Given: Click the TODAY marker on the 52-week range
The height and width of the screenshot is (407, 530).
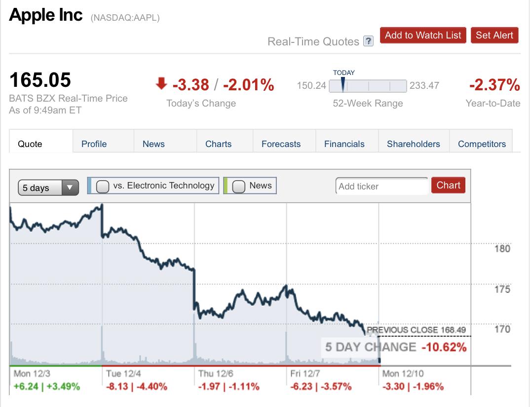Looking at the screenshot, I should coord(343,84).
